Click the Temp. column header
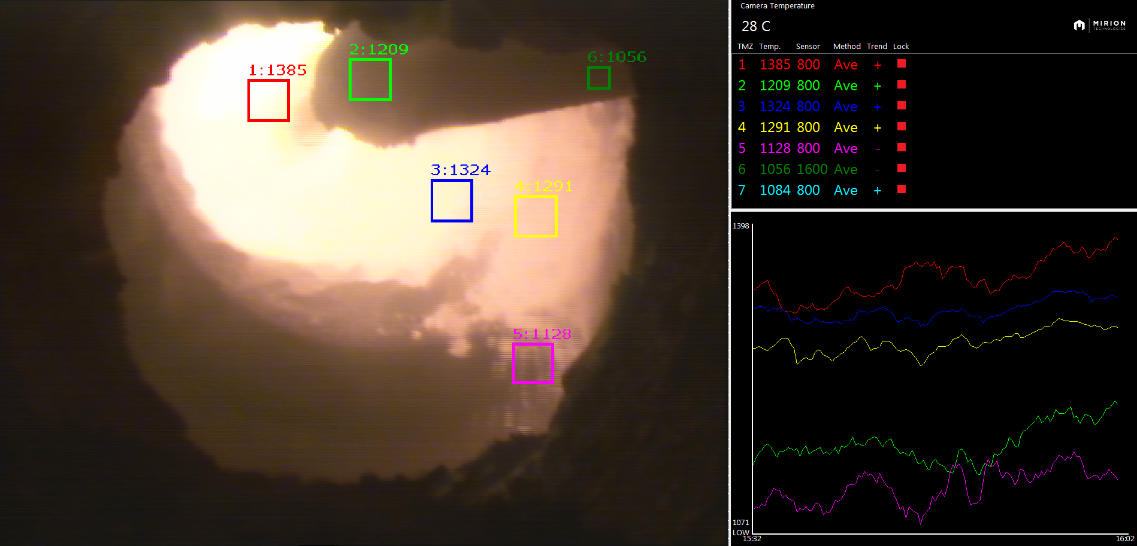The width and height of the screenshot is (1137, 546). coord(770,47)
